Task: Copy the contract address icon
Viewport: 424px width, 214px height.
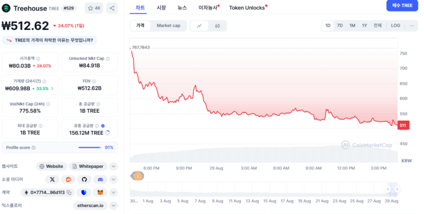Action: point(69,192)
